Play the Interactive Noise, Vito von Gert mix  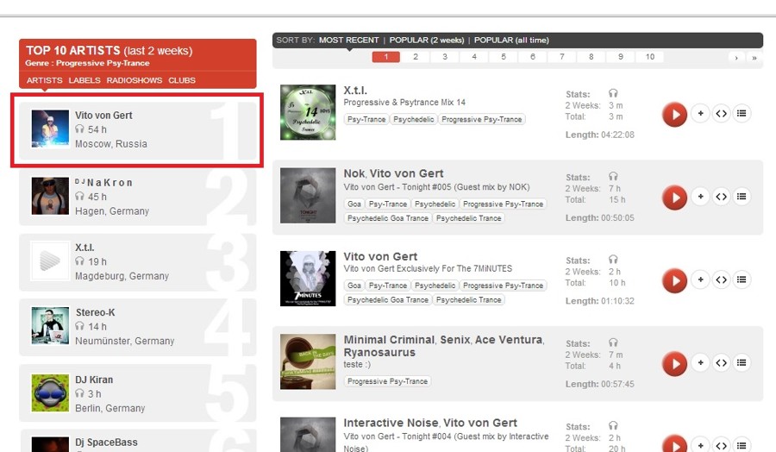674,444
